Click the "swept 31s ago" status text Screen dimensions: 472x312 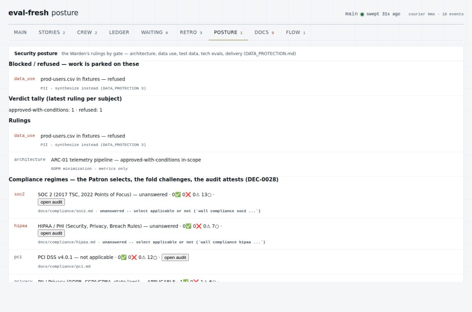coord(383,14)
